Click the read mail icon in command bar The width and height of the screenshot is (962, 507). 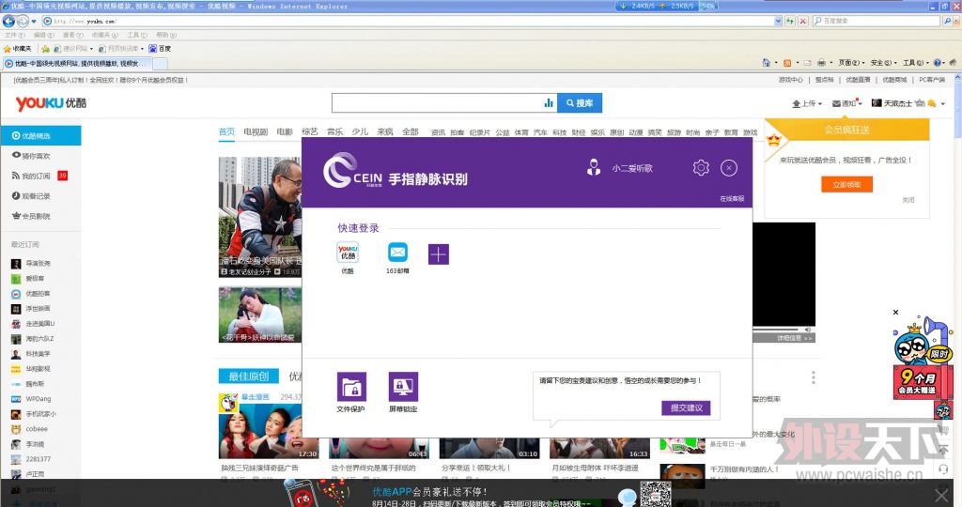(807, 63)
